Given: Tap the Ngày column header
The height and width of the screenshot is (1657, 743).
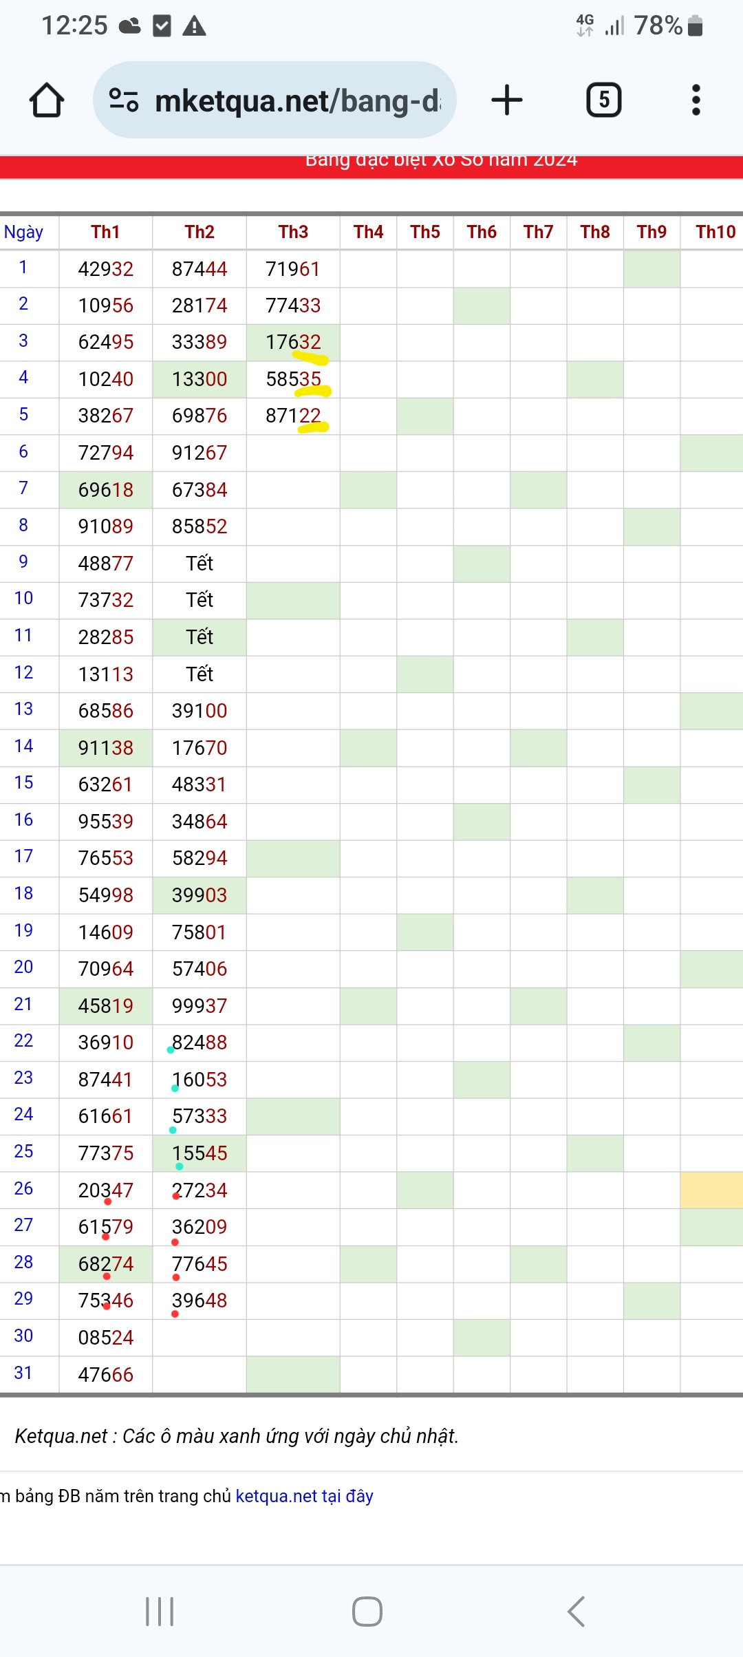Looking at the screenshot, I should coord(23,232).
